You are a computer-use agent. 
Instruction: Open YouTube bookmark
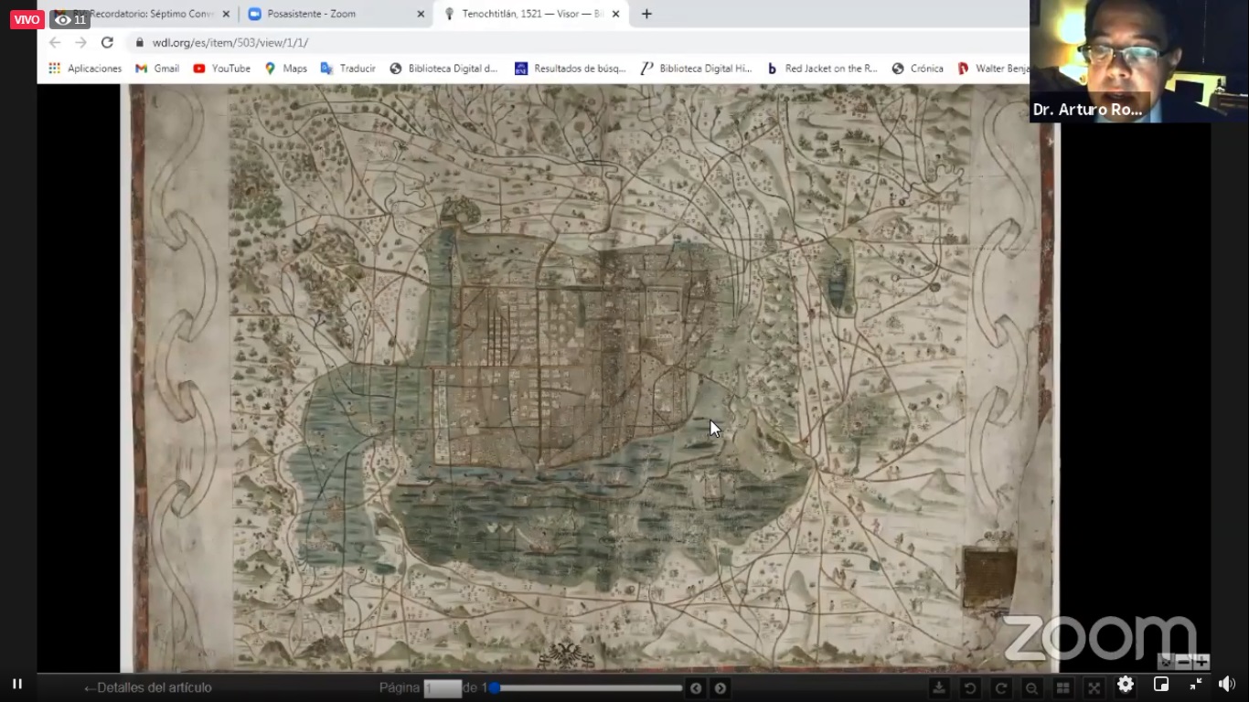[221, 69]
